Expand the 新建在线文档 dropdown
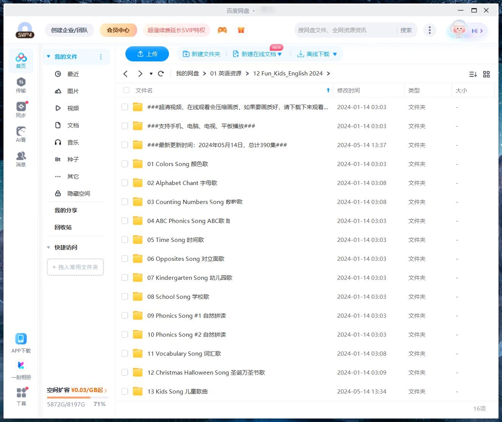502x422 pixels. coord(280,54)
